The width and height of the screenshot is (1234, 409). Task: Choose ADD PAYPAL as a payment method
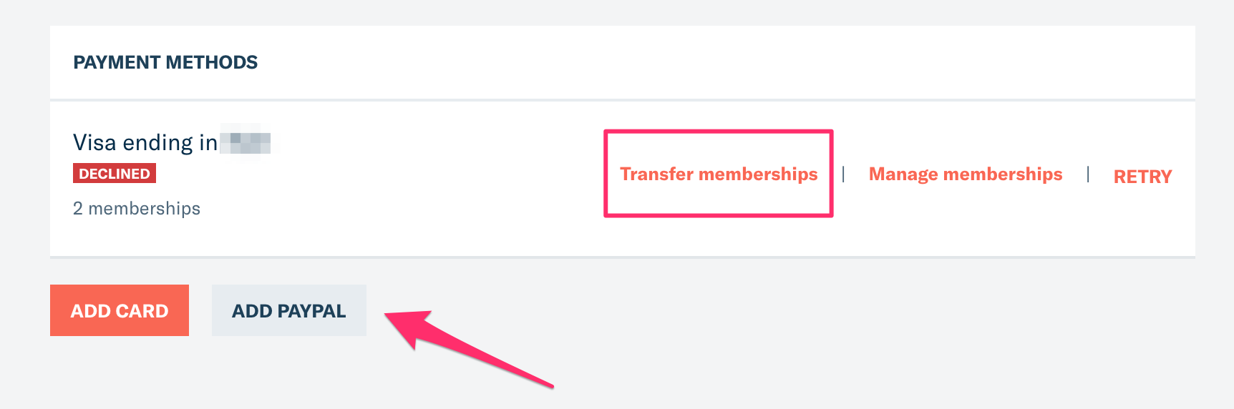[288, 311]
